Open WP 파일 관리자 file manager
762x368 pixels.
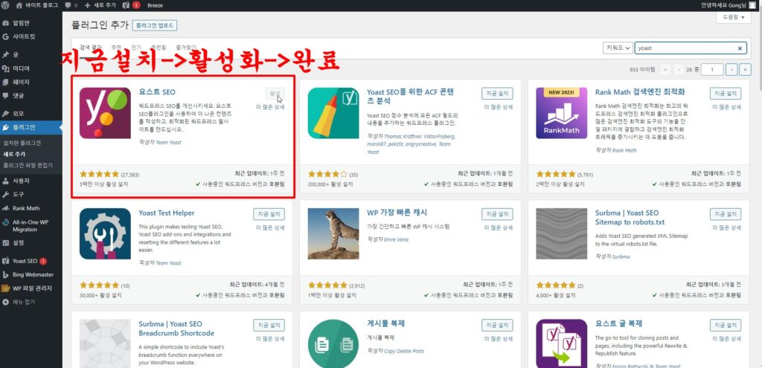[31, 288]
